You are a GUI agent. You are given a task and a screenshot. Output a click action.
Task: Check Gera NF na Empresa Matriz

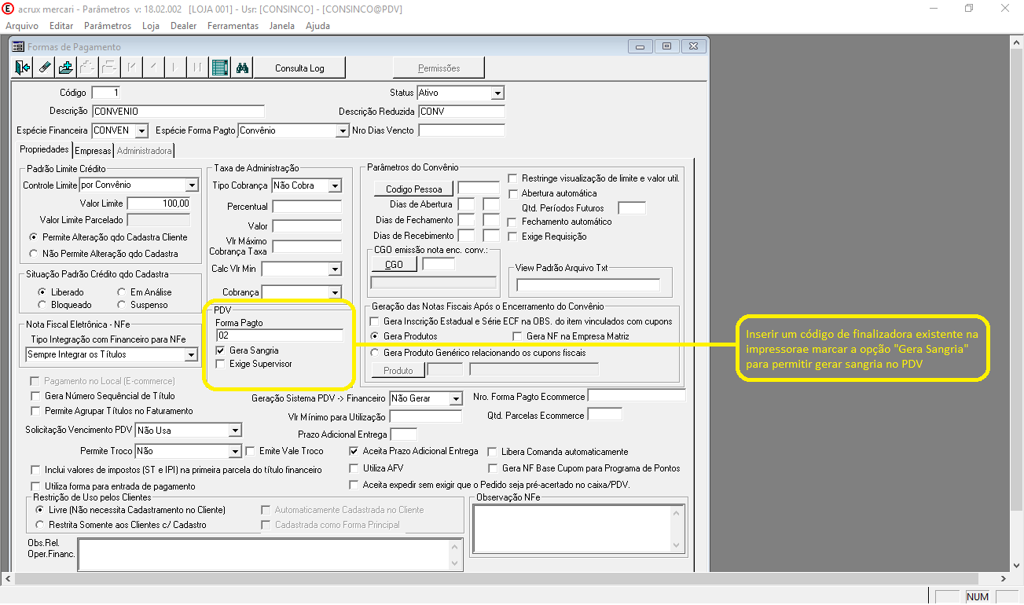tap(518, 336)
